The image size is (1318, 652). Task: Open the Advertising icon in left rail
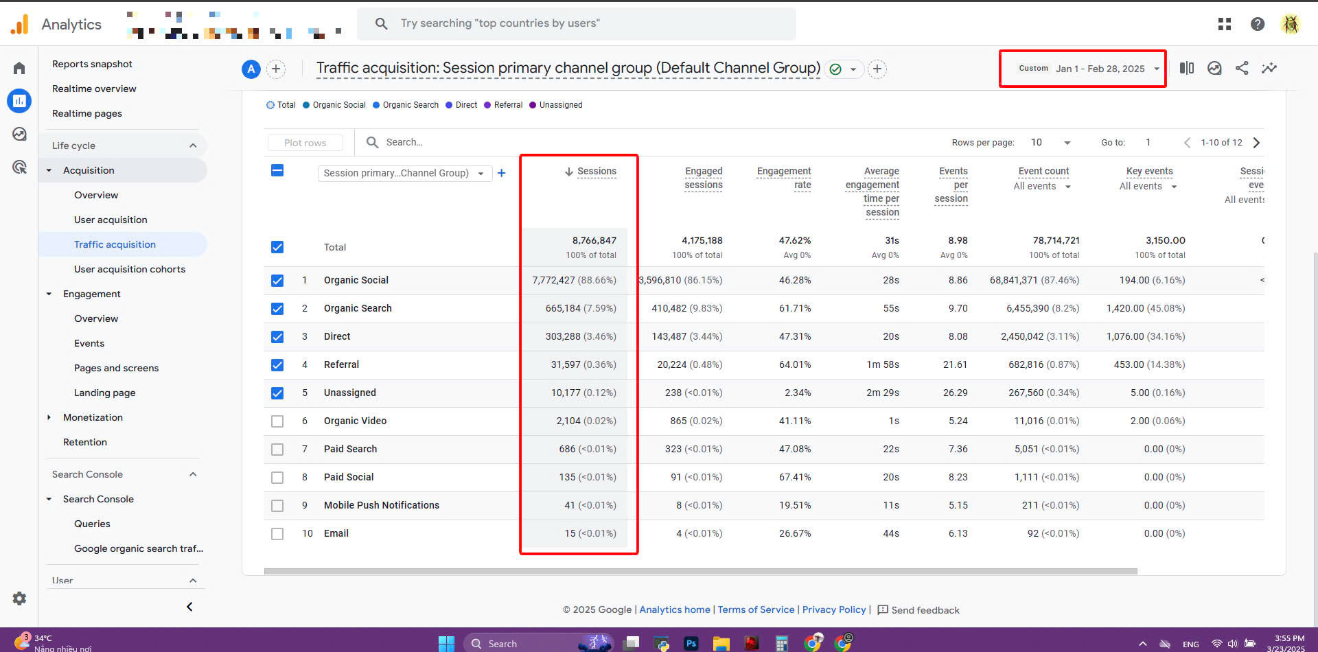click(x=19, y=167)
